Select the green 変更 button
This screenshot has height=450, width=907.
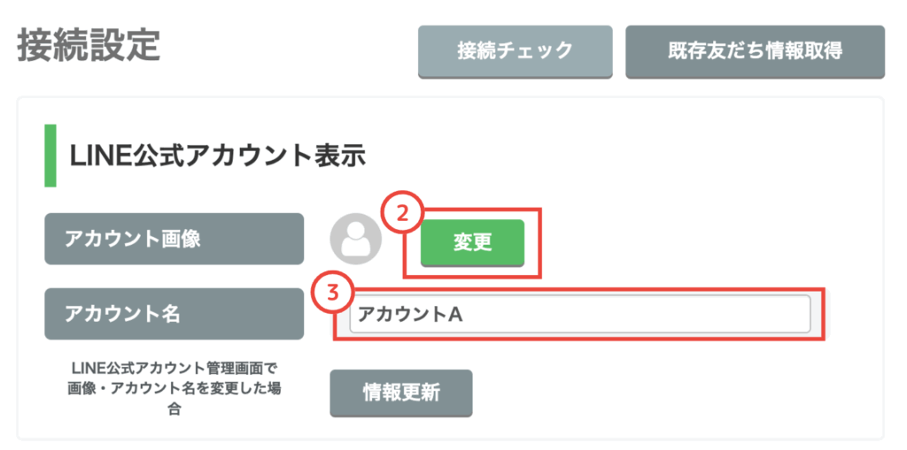click(x=473, y=243)
